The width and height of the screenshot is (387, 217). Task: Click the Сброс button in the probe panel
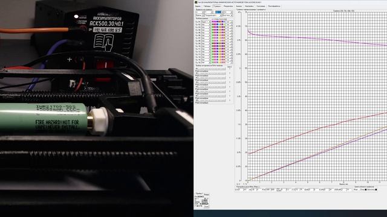(x=206, y=207)
